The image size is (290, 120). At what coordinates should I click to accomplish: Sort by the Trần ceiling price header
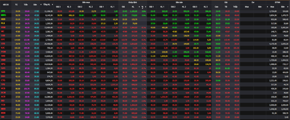(x=26, y=5)
